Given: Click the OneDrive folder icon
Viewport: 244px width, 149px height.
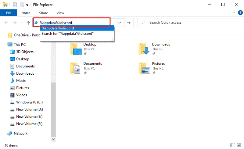Looking at the screenshot, I should coord(10,35).
